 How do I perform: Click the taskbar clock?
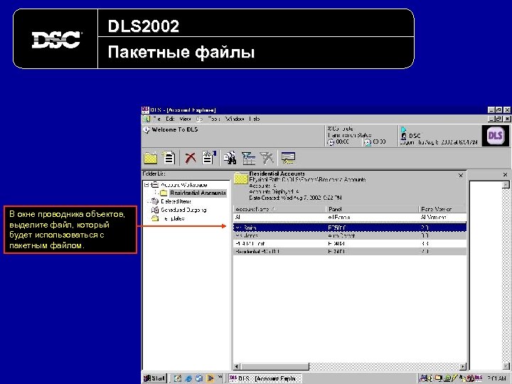(x=496, y=378)
